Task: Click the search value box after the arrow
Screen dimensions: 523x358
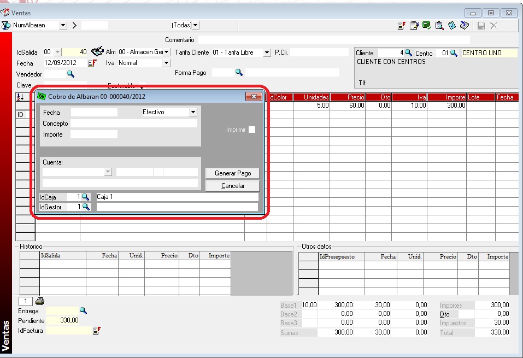Action: (x=95, y=25)
